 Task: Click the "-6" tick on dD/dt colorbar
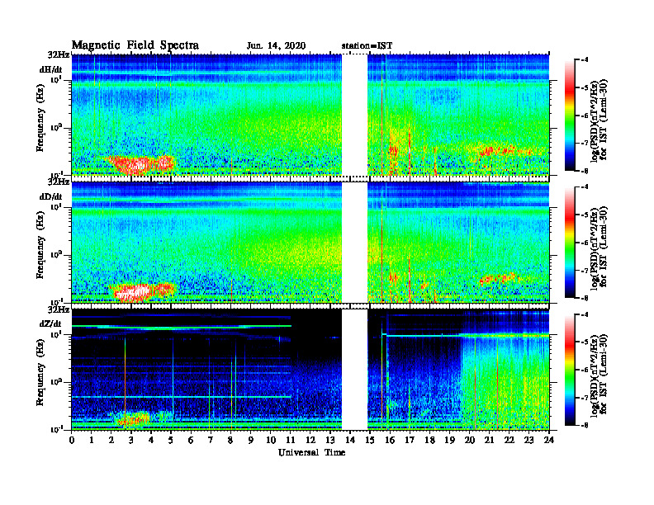tap(584, 243)
